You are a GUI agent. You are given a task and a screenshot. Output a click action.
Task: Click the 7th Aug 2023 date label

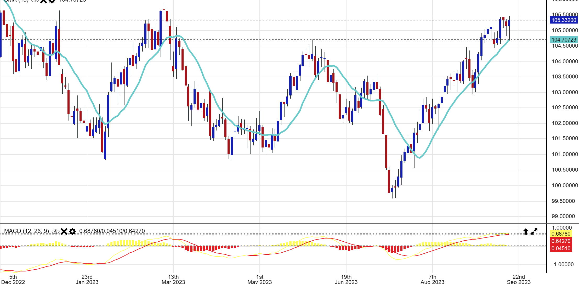pyautogui.click(x=432, y=279)
